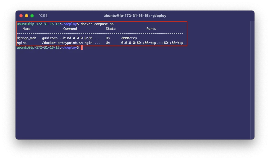Click the docker-compose ps command text
Viewport: 270px width, 160px height.
point(97,24)
